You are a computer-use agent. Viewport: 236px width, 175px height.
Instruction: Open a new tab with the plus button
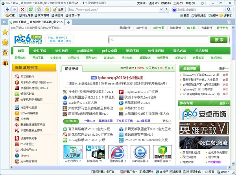click(x=68, y=22)
